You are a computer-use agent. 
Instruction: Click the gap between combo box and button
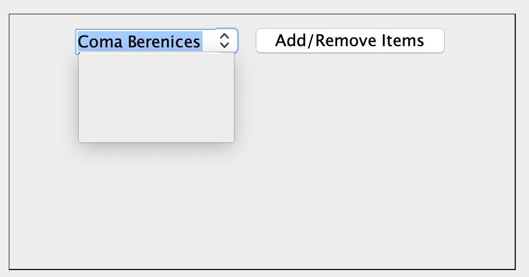(247, 41)
